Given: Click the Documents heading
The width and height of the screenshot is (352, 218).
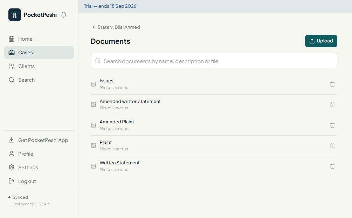Looking at the screenshot, I should point(110,41).
